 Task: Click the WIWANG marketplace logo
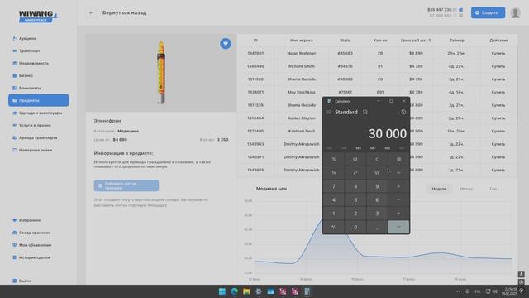[x=38, y=17]
